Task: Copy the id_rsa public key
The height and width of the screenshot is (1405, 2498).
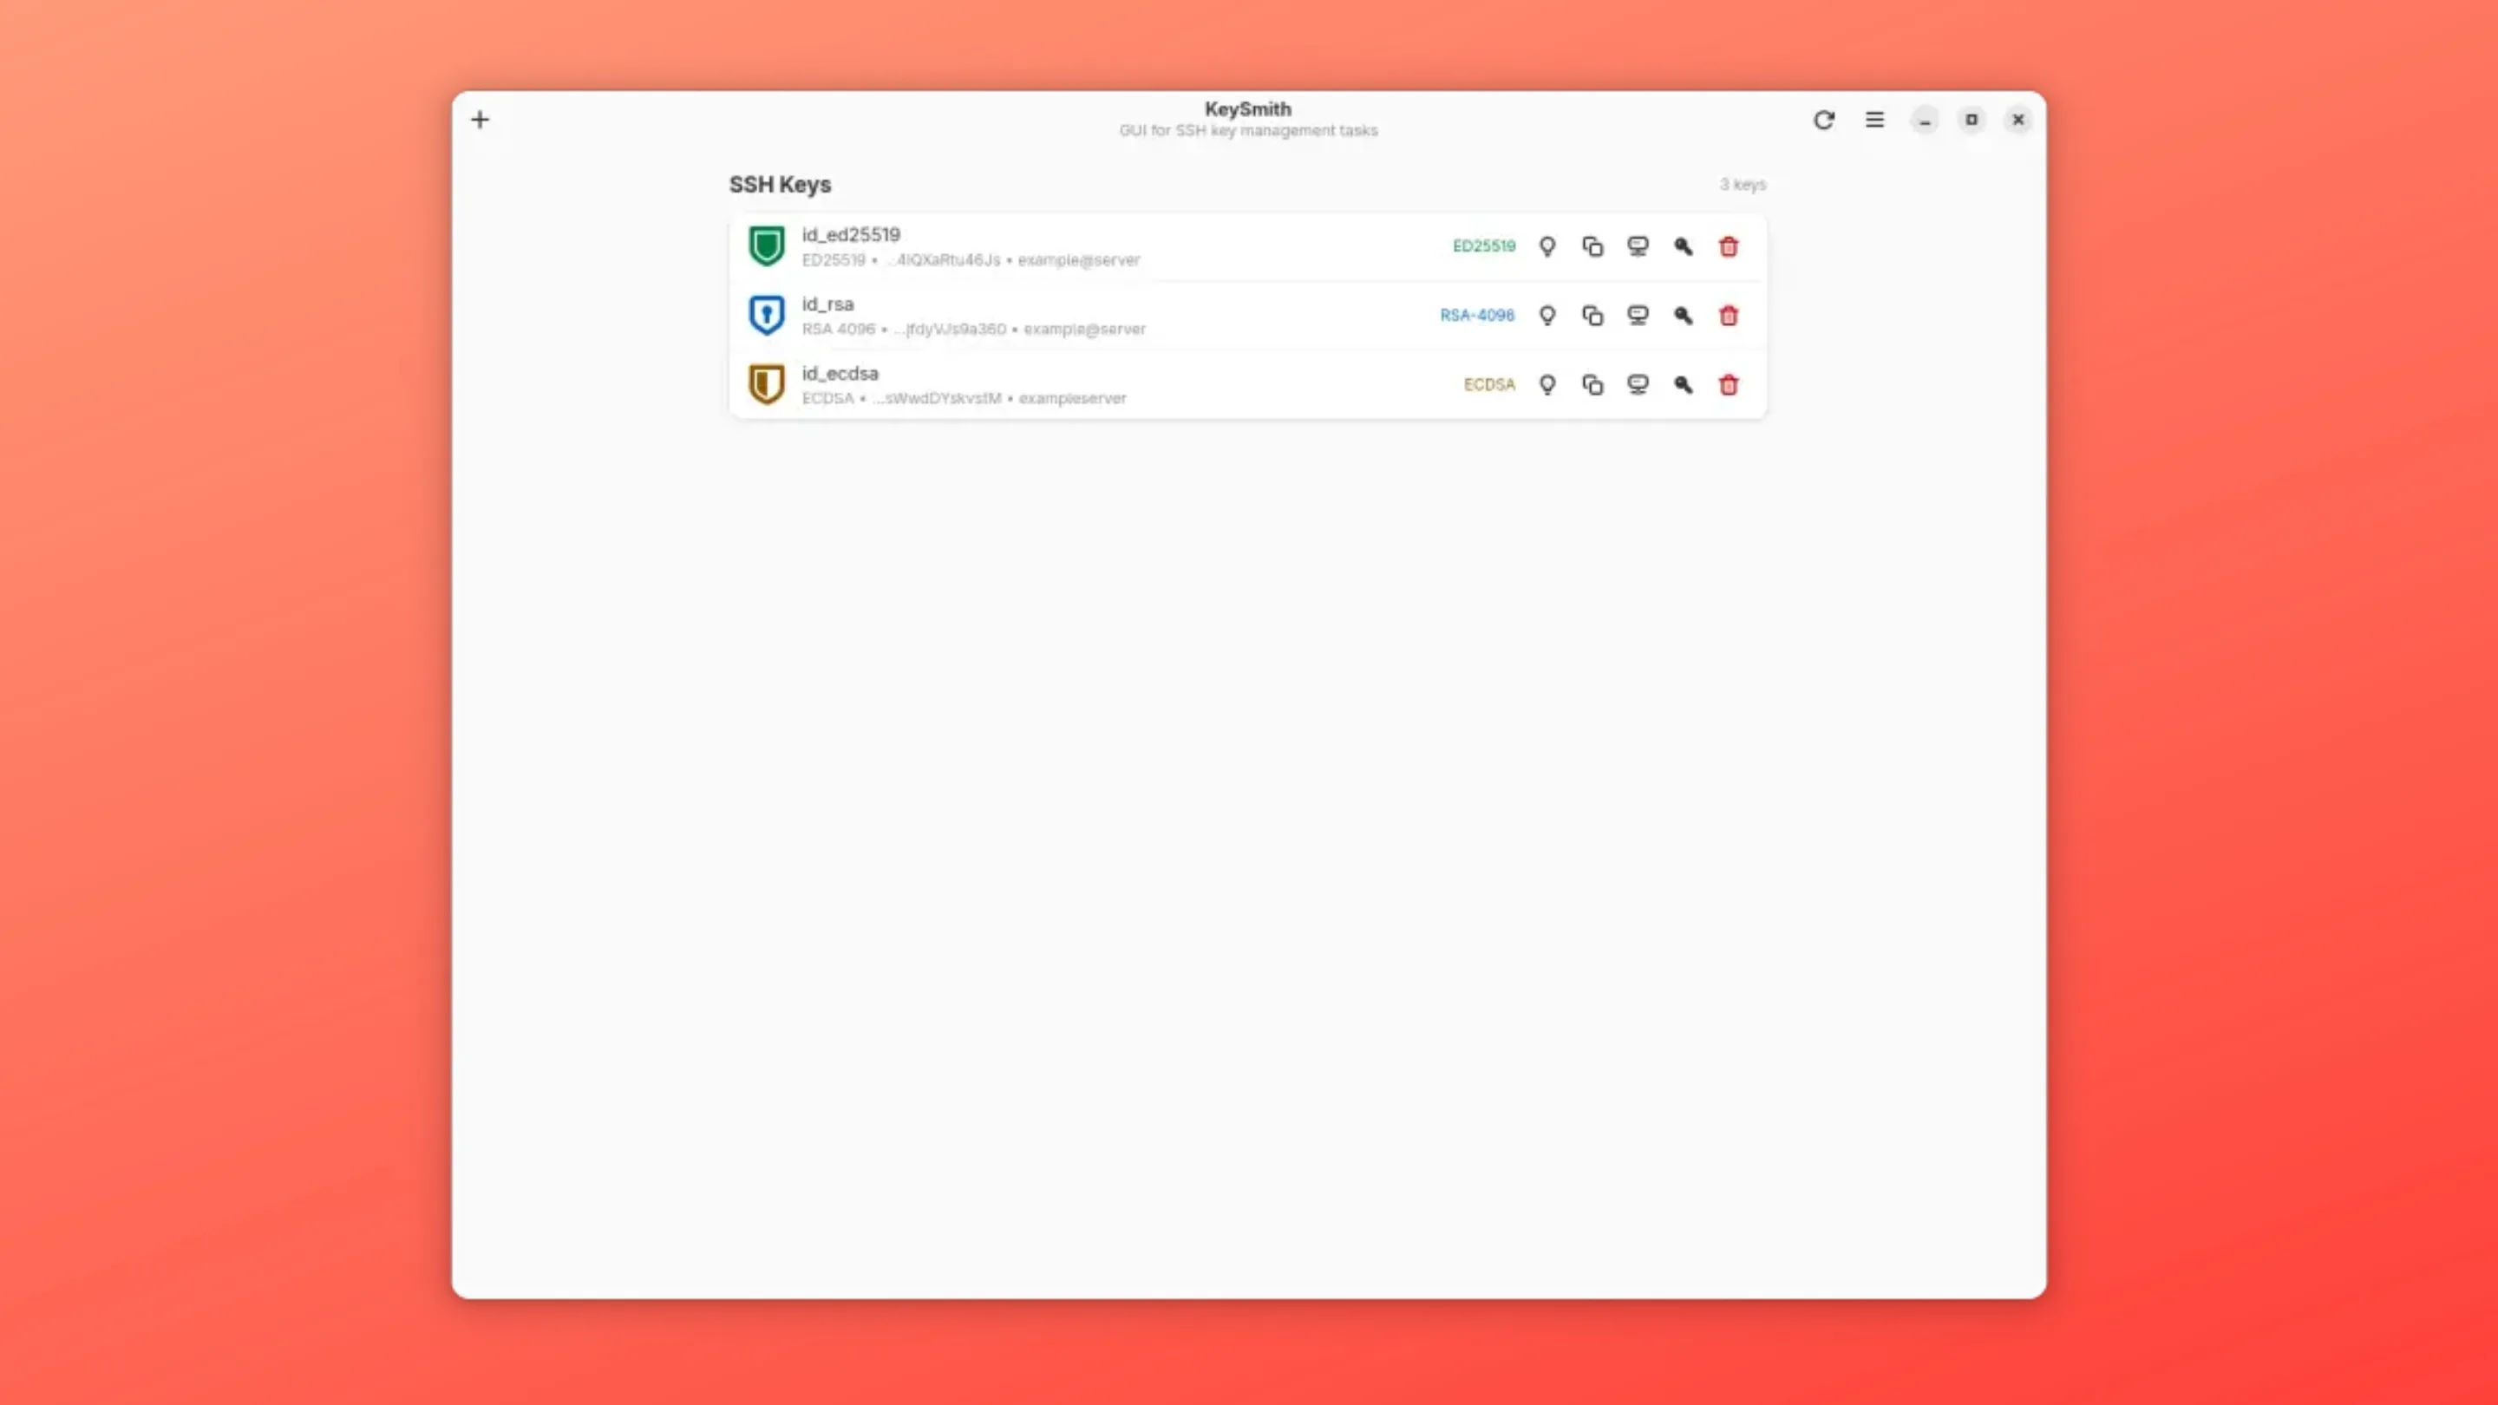Action: pyautogui.click(x=1592, y=315)
